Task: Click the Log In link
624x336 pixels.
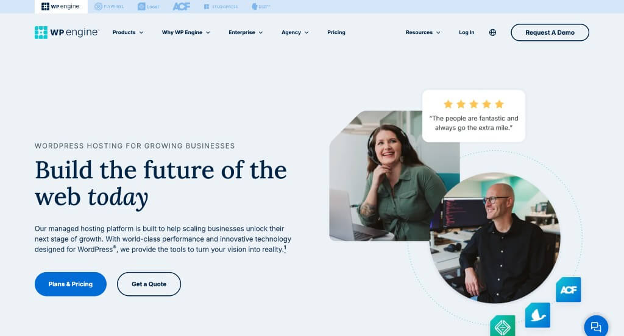Action: coord(466,33)
